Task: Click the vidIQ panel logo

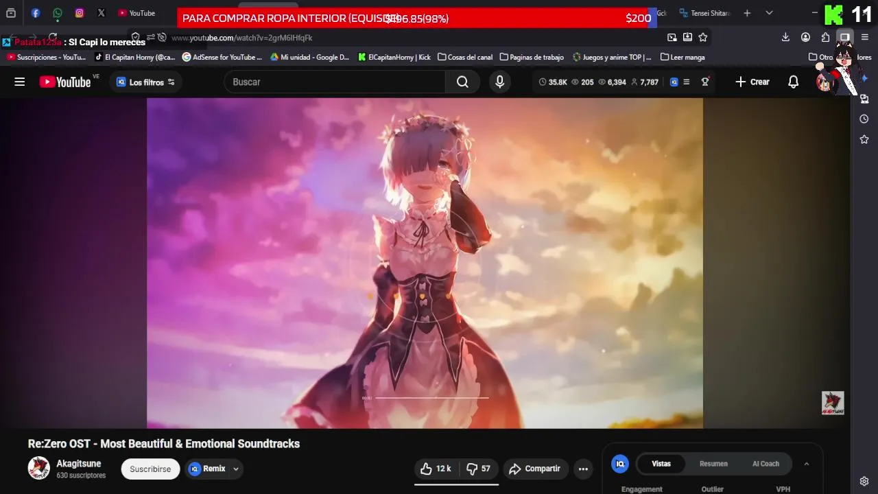Action: (x=620, y=464)
